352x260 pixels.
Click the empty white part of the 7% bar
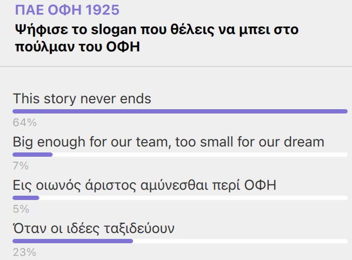[x=200, y=155]
